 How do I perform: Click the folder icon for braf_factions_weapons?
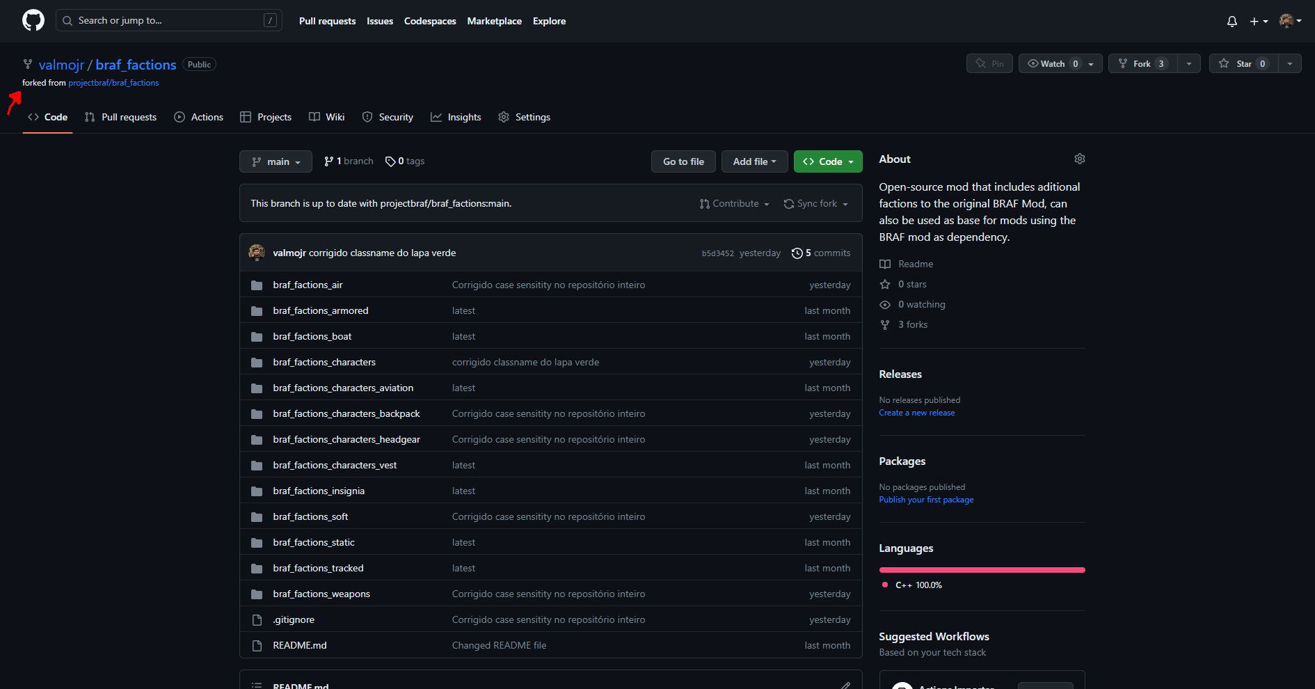point(257,594)
